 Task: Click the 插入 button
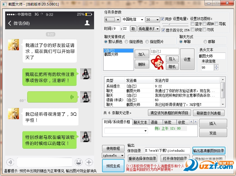click(213, 123)
